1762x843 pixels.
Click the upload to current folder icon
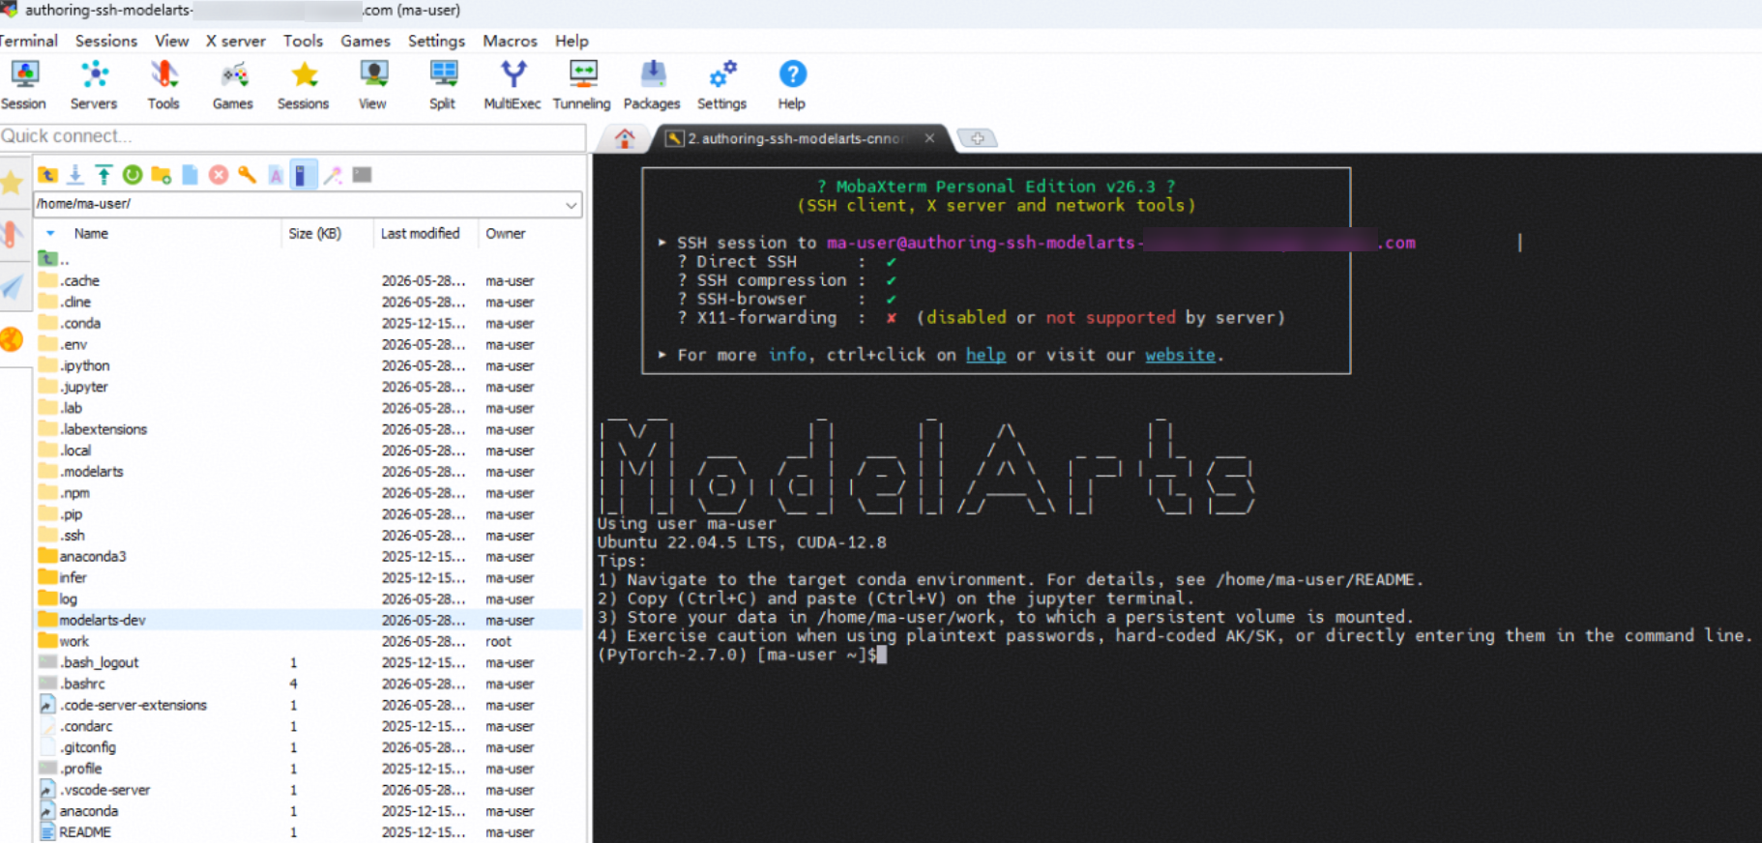tap(103, 175)
